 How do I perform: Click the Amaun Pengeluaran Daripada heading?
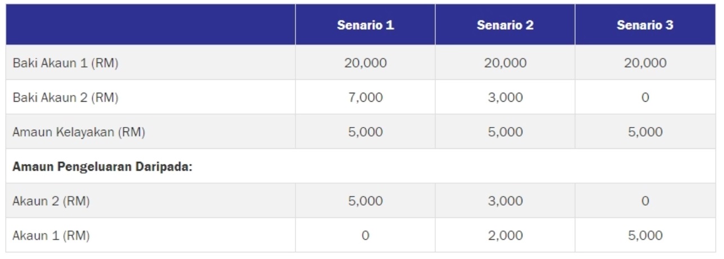(102, 167)
